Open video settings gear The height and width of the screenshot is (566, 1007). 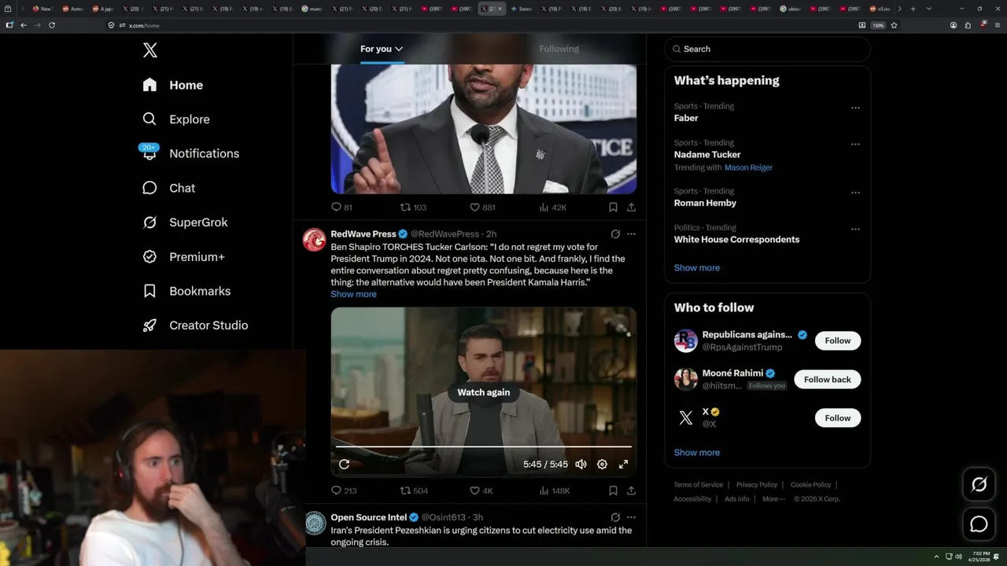point(602,465)
